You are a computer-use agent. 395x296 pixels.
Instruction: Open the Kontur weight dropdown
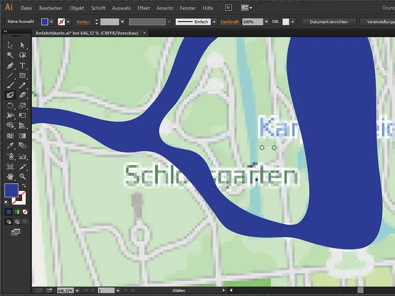point(122,22)
